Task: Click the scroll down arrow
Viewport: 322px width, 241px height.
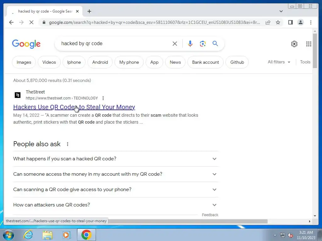Action: pos(315,216)
